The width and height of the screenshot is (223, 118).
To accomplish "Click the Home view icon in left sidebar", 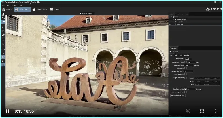I will pyautogui.click(x=3, y=14).
